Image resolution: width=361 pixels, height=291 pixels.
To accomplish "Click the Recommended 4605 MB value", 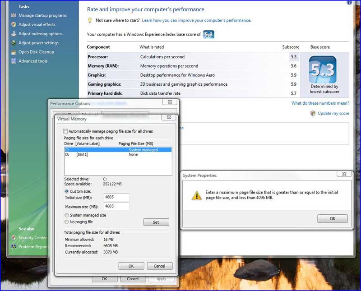I will pyautogui.click(x=111, y=246).
